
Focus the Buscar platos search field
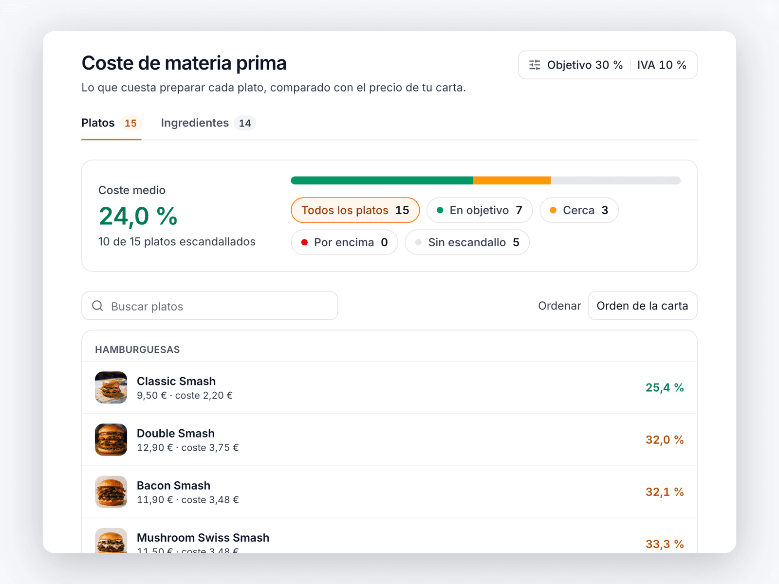tap(210, 306)
